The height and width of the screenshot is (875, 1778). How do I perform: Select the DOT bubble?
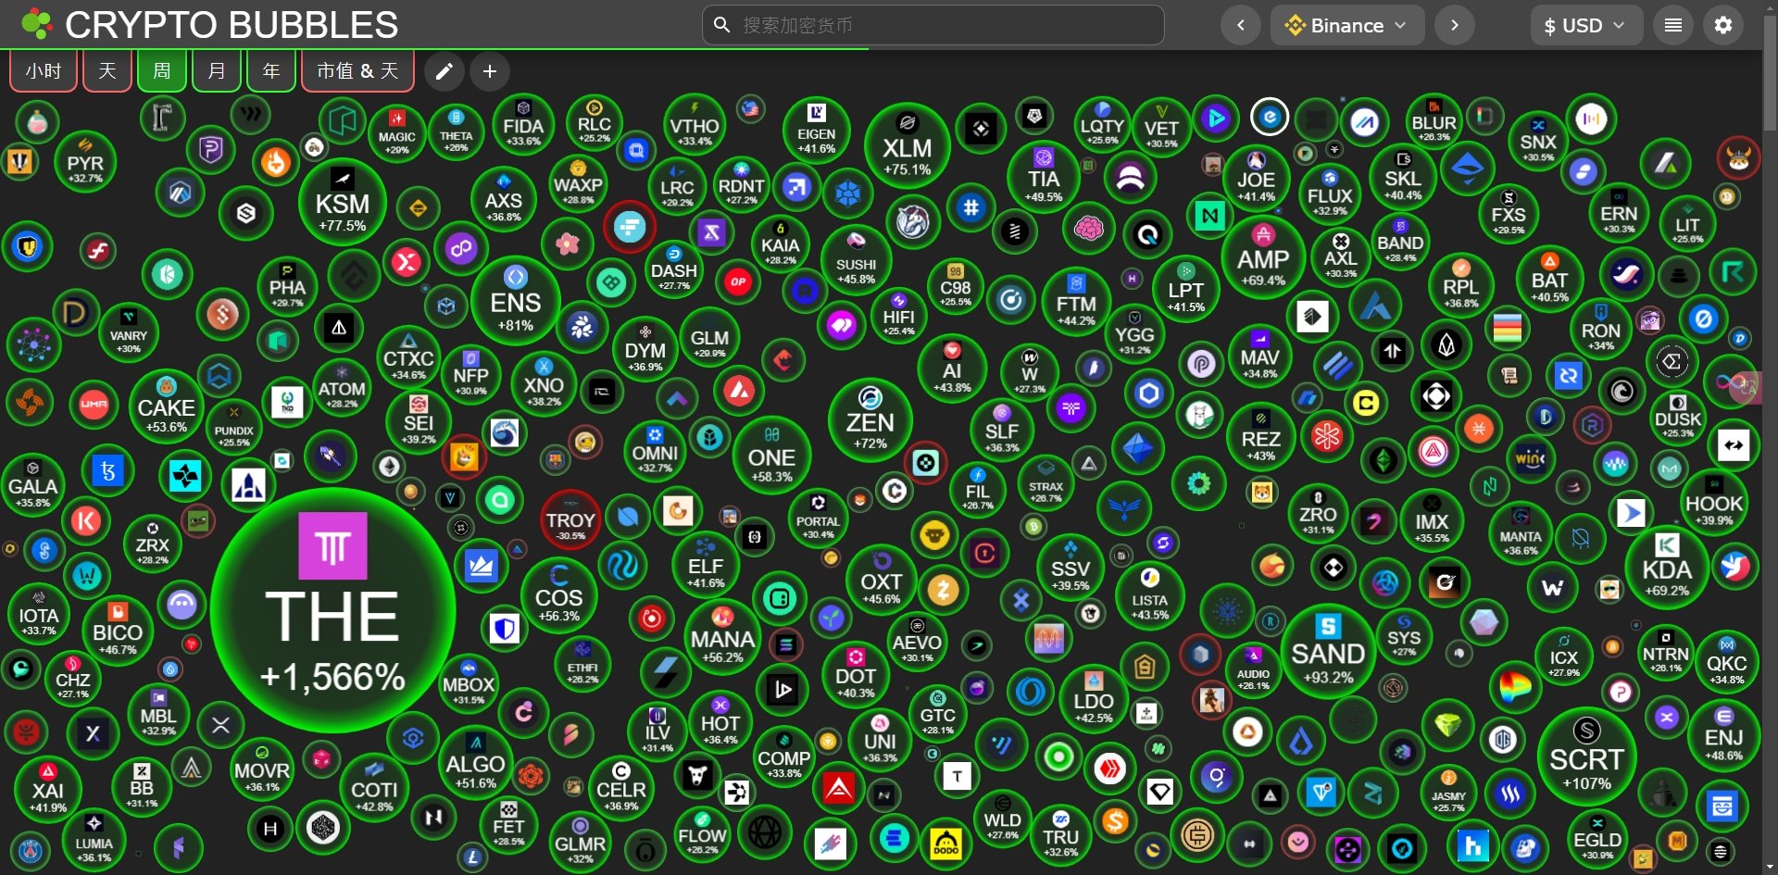click(856, 674)
